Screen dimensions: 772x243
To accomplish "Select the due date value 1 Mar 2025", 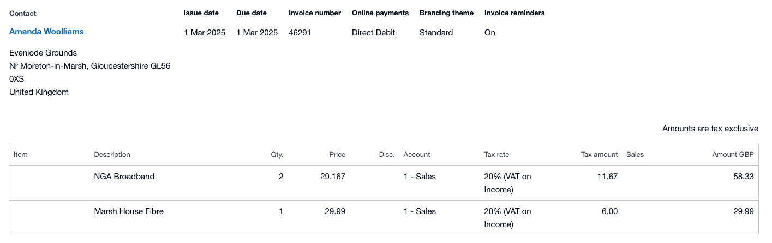I will pos(256,33).
